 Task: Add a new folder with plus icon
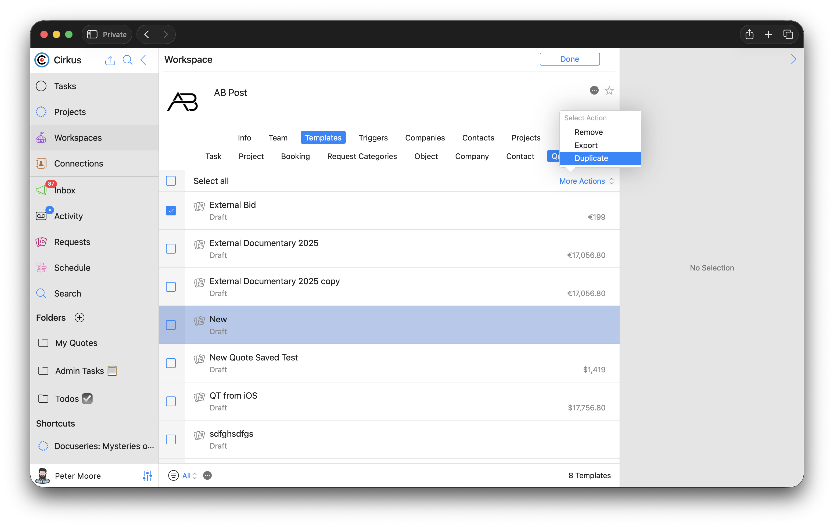79,317
